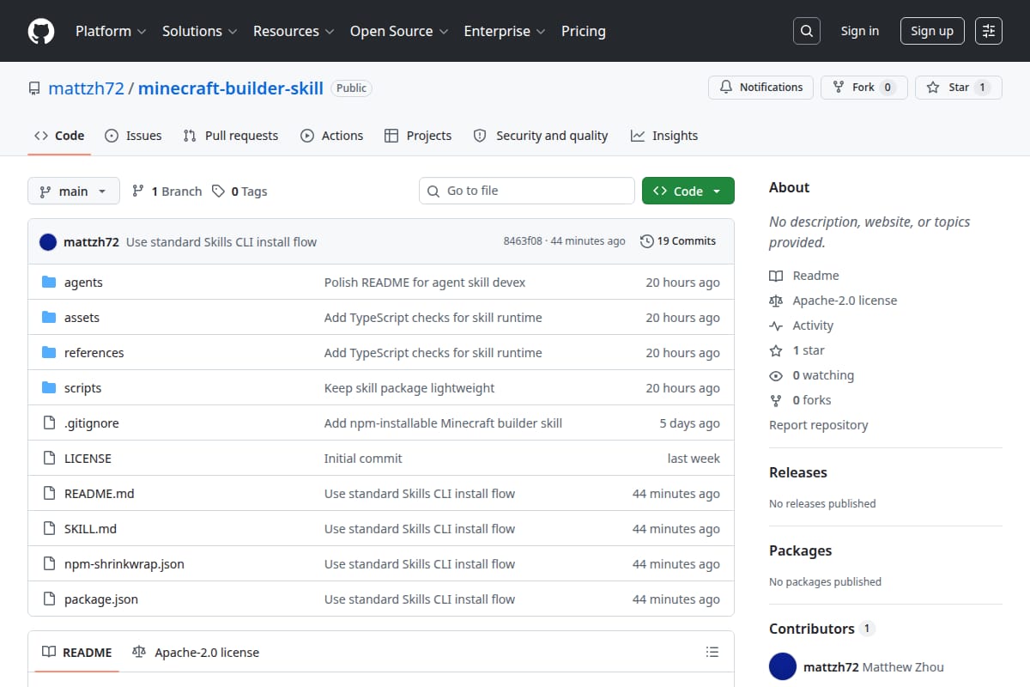Click the fork icon beside 0 forks
This screenshot has height=687, width=1030.
(776, 400)
